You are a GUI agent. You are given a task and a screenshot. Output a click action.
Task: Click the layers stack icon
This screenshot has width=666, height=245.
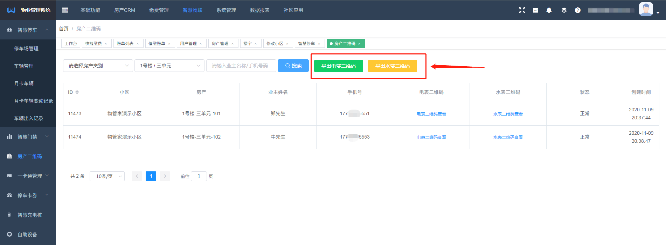pos(564,10)
